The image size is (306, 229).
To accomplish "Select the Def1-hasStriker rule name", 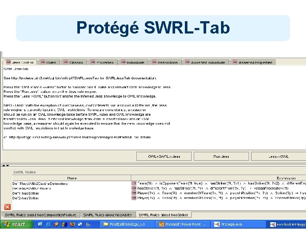I will coord(25,193).
